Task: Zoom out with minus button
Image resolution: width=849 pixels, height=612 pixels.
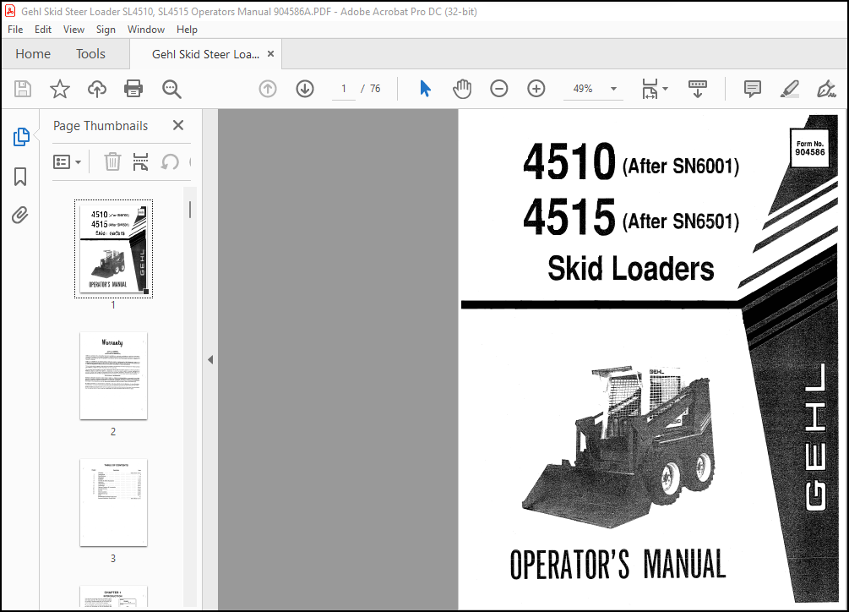Action: point(498,89)
